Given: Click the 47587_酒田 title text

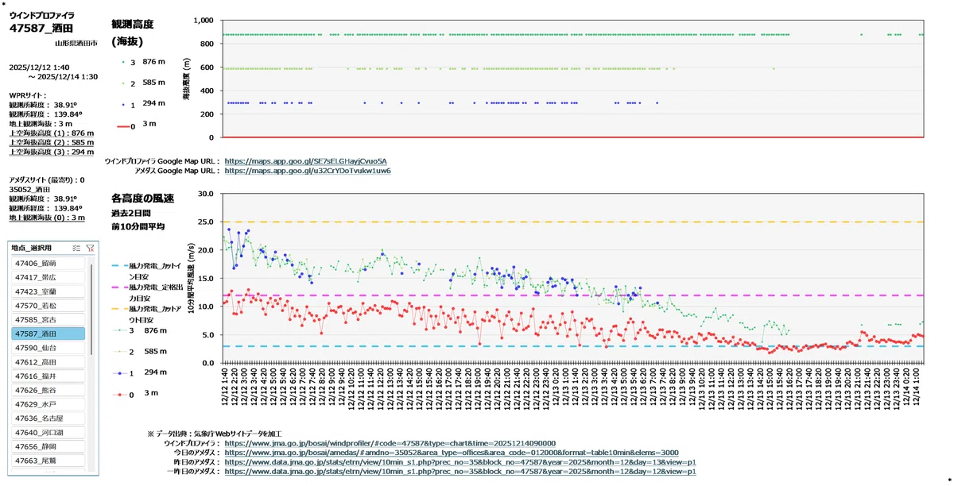Looking at the screenshot, I should (40, 27).
